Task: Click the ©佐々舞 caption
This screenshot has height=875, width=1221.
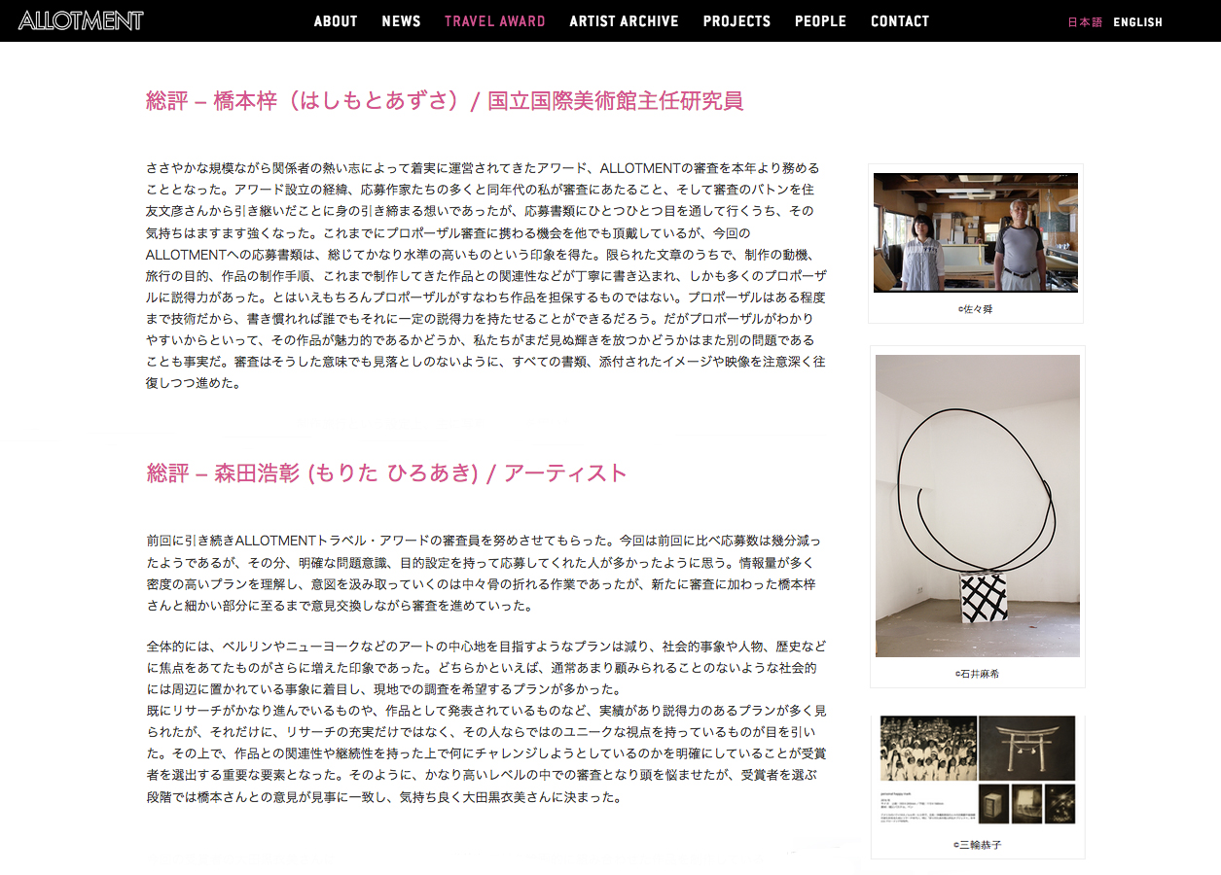Action: (975, 309)
